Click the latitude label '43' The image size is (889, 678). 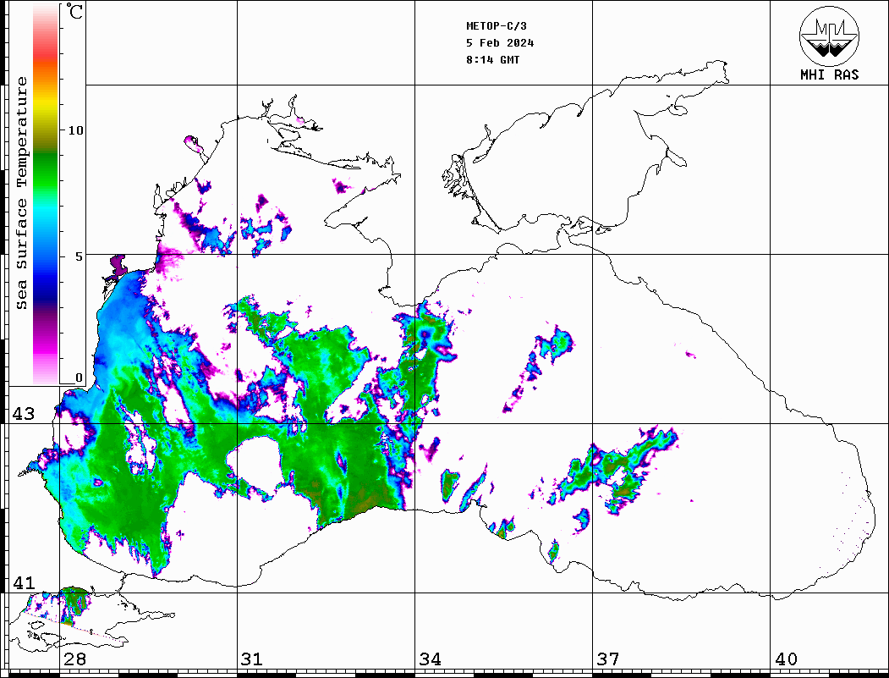coord(24,414)
